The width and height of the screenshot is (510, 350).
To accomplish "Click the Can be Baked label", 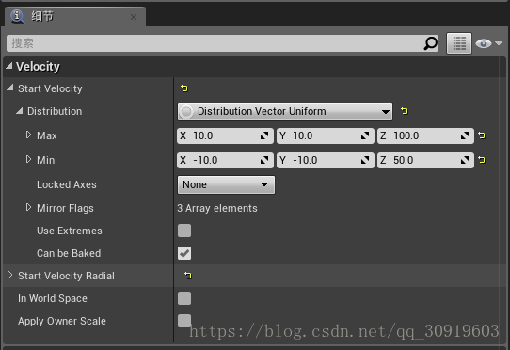I will (69, 253).
